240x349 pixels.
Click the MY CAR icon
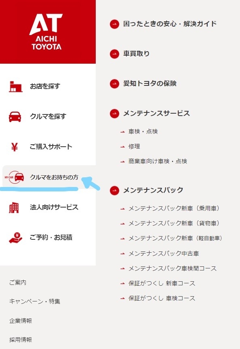tap(14, 177)
